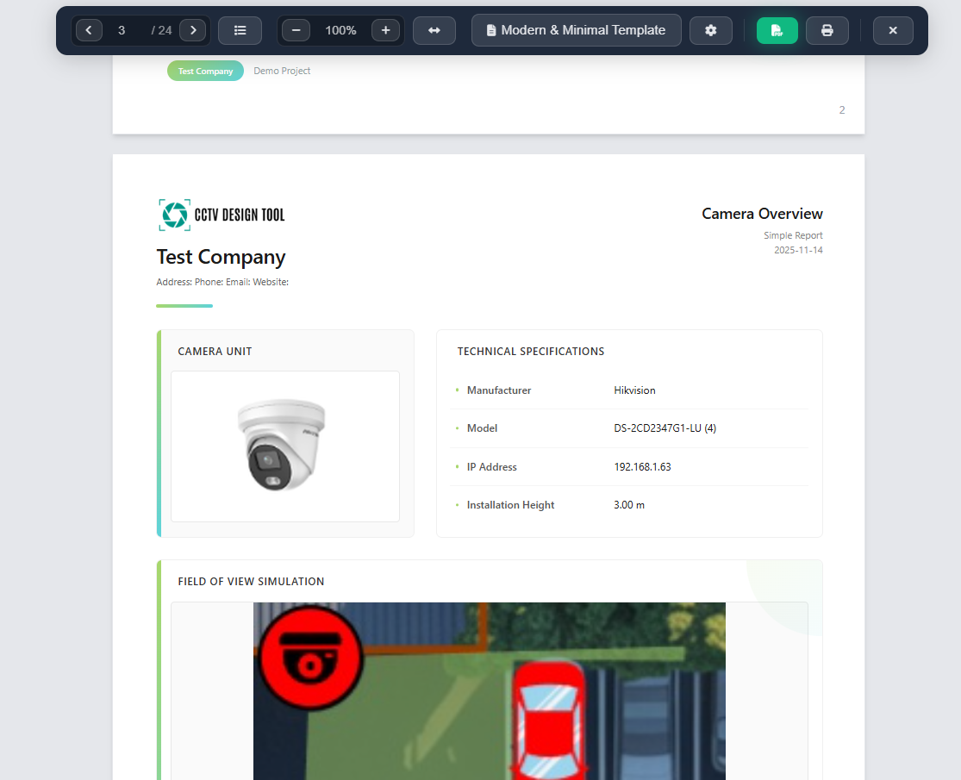Close the report preview
961x780 pixels.
coord(893,29)
